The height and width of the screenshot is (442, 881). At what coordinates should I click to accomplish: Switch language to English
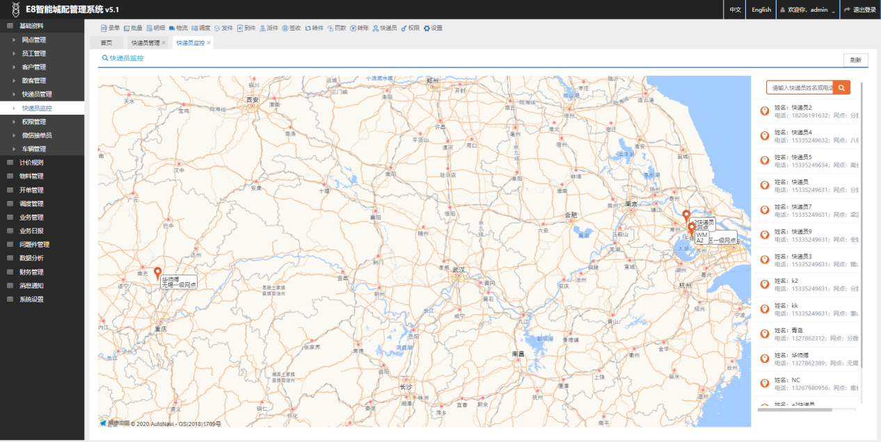(761, 10)
